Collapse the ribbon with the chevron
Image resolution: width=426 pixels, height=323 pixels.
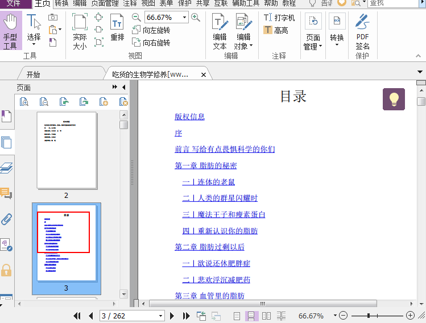click(x=418, y=56)
